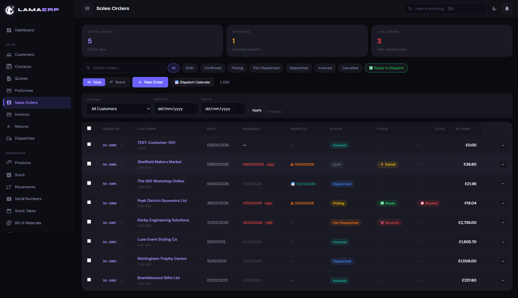Filter orders by Part Dispatched status

[x=266, y=68]
